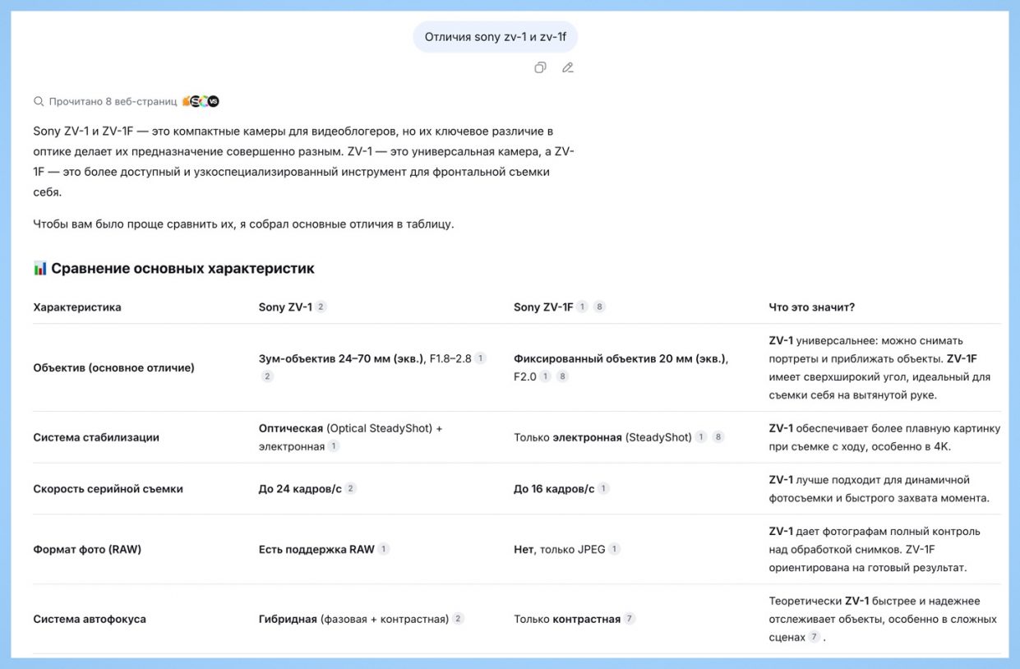Open citation 7 after сложных сценах text
The image size is (1020, 669).
point(815,636)
